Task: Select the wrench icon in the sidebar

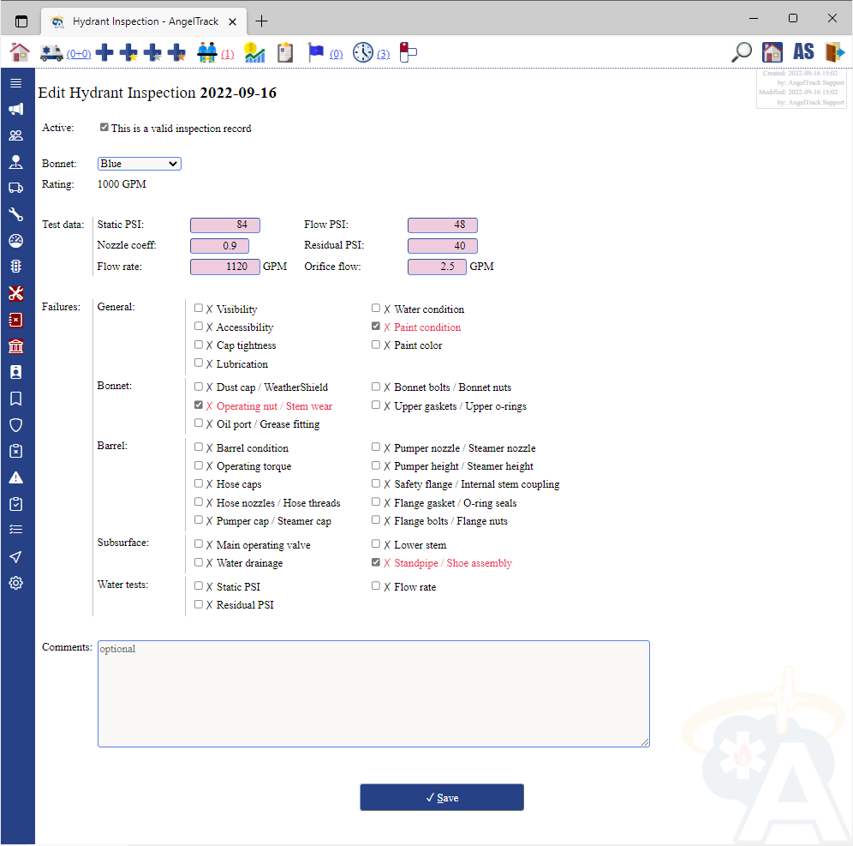Action: 15,214
